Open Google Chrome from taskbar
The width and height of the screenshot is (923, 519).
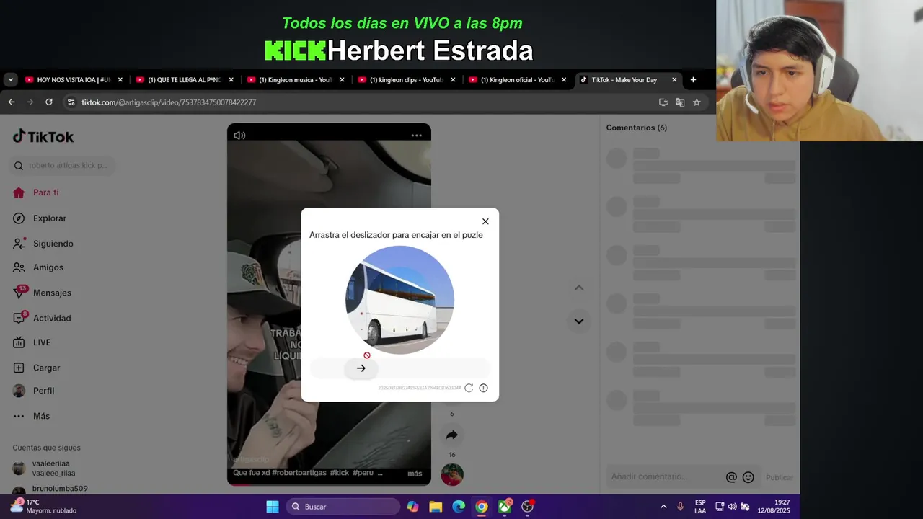tap(482, 507)
